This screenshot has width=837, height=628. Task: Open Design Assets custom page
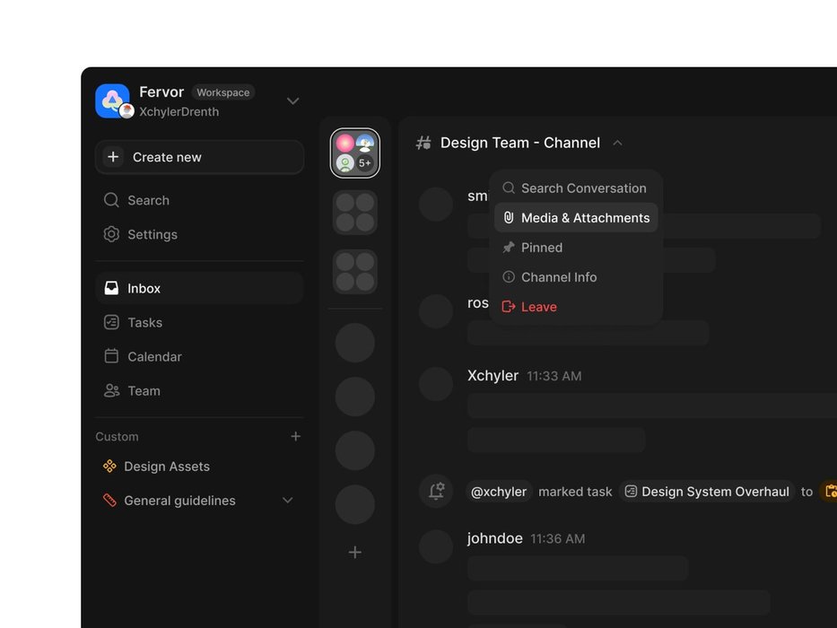point(166,467)
